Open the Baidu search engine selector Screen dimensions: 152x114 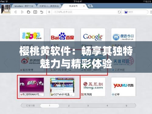click(x=126, y=12)
